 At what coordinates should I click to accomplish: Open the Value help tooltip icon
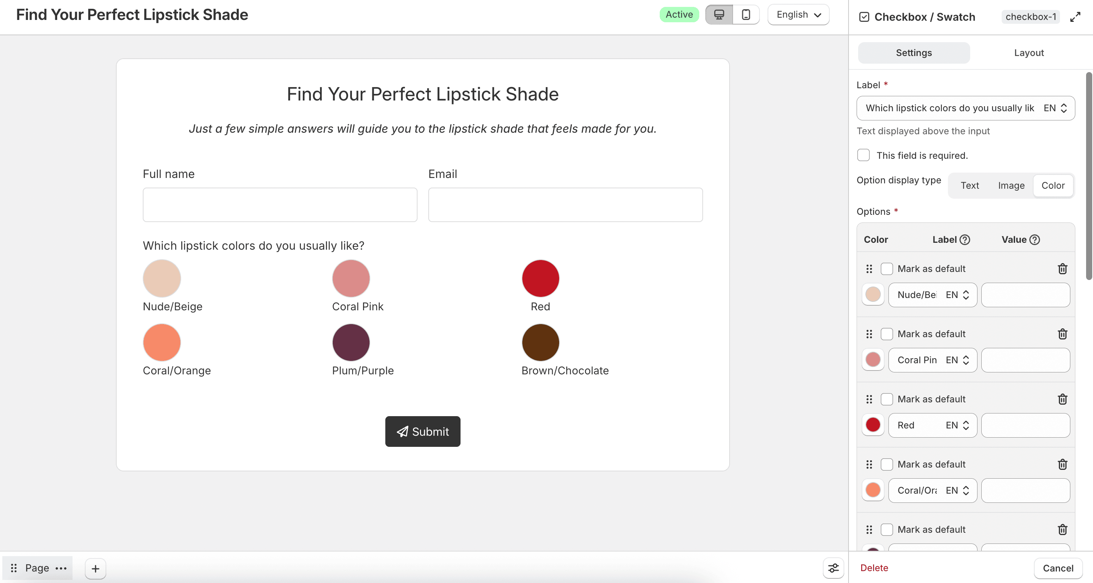[x=1034, y=240]
